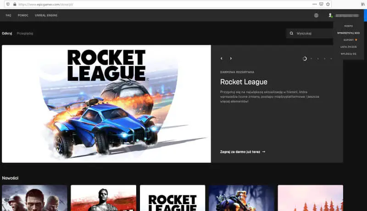Select the second carousel indicator dot
367x211 pixels.
click(311, 59)
